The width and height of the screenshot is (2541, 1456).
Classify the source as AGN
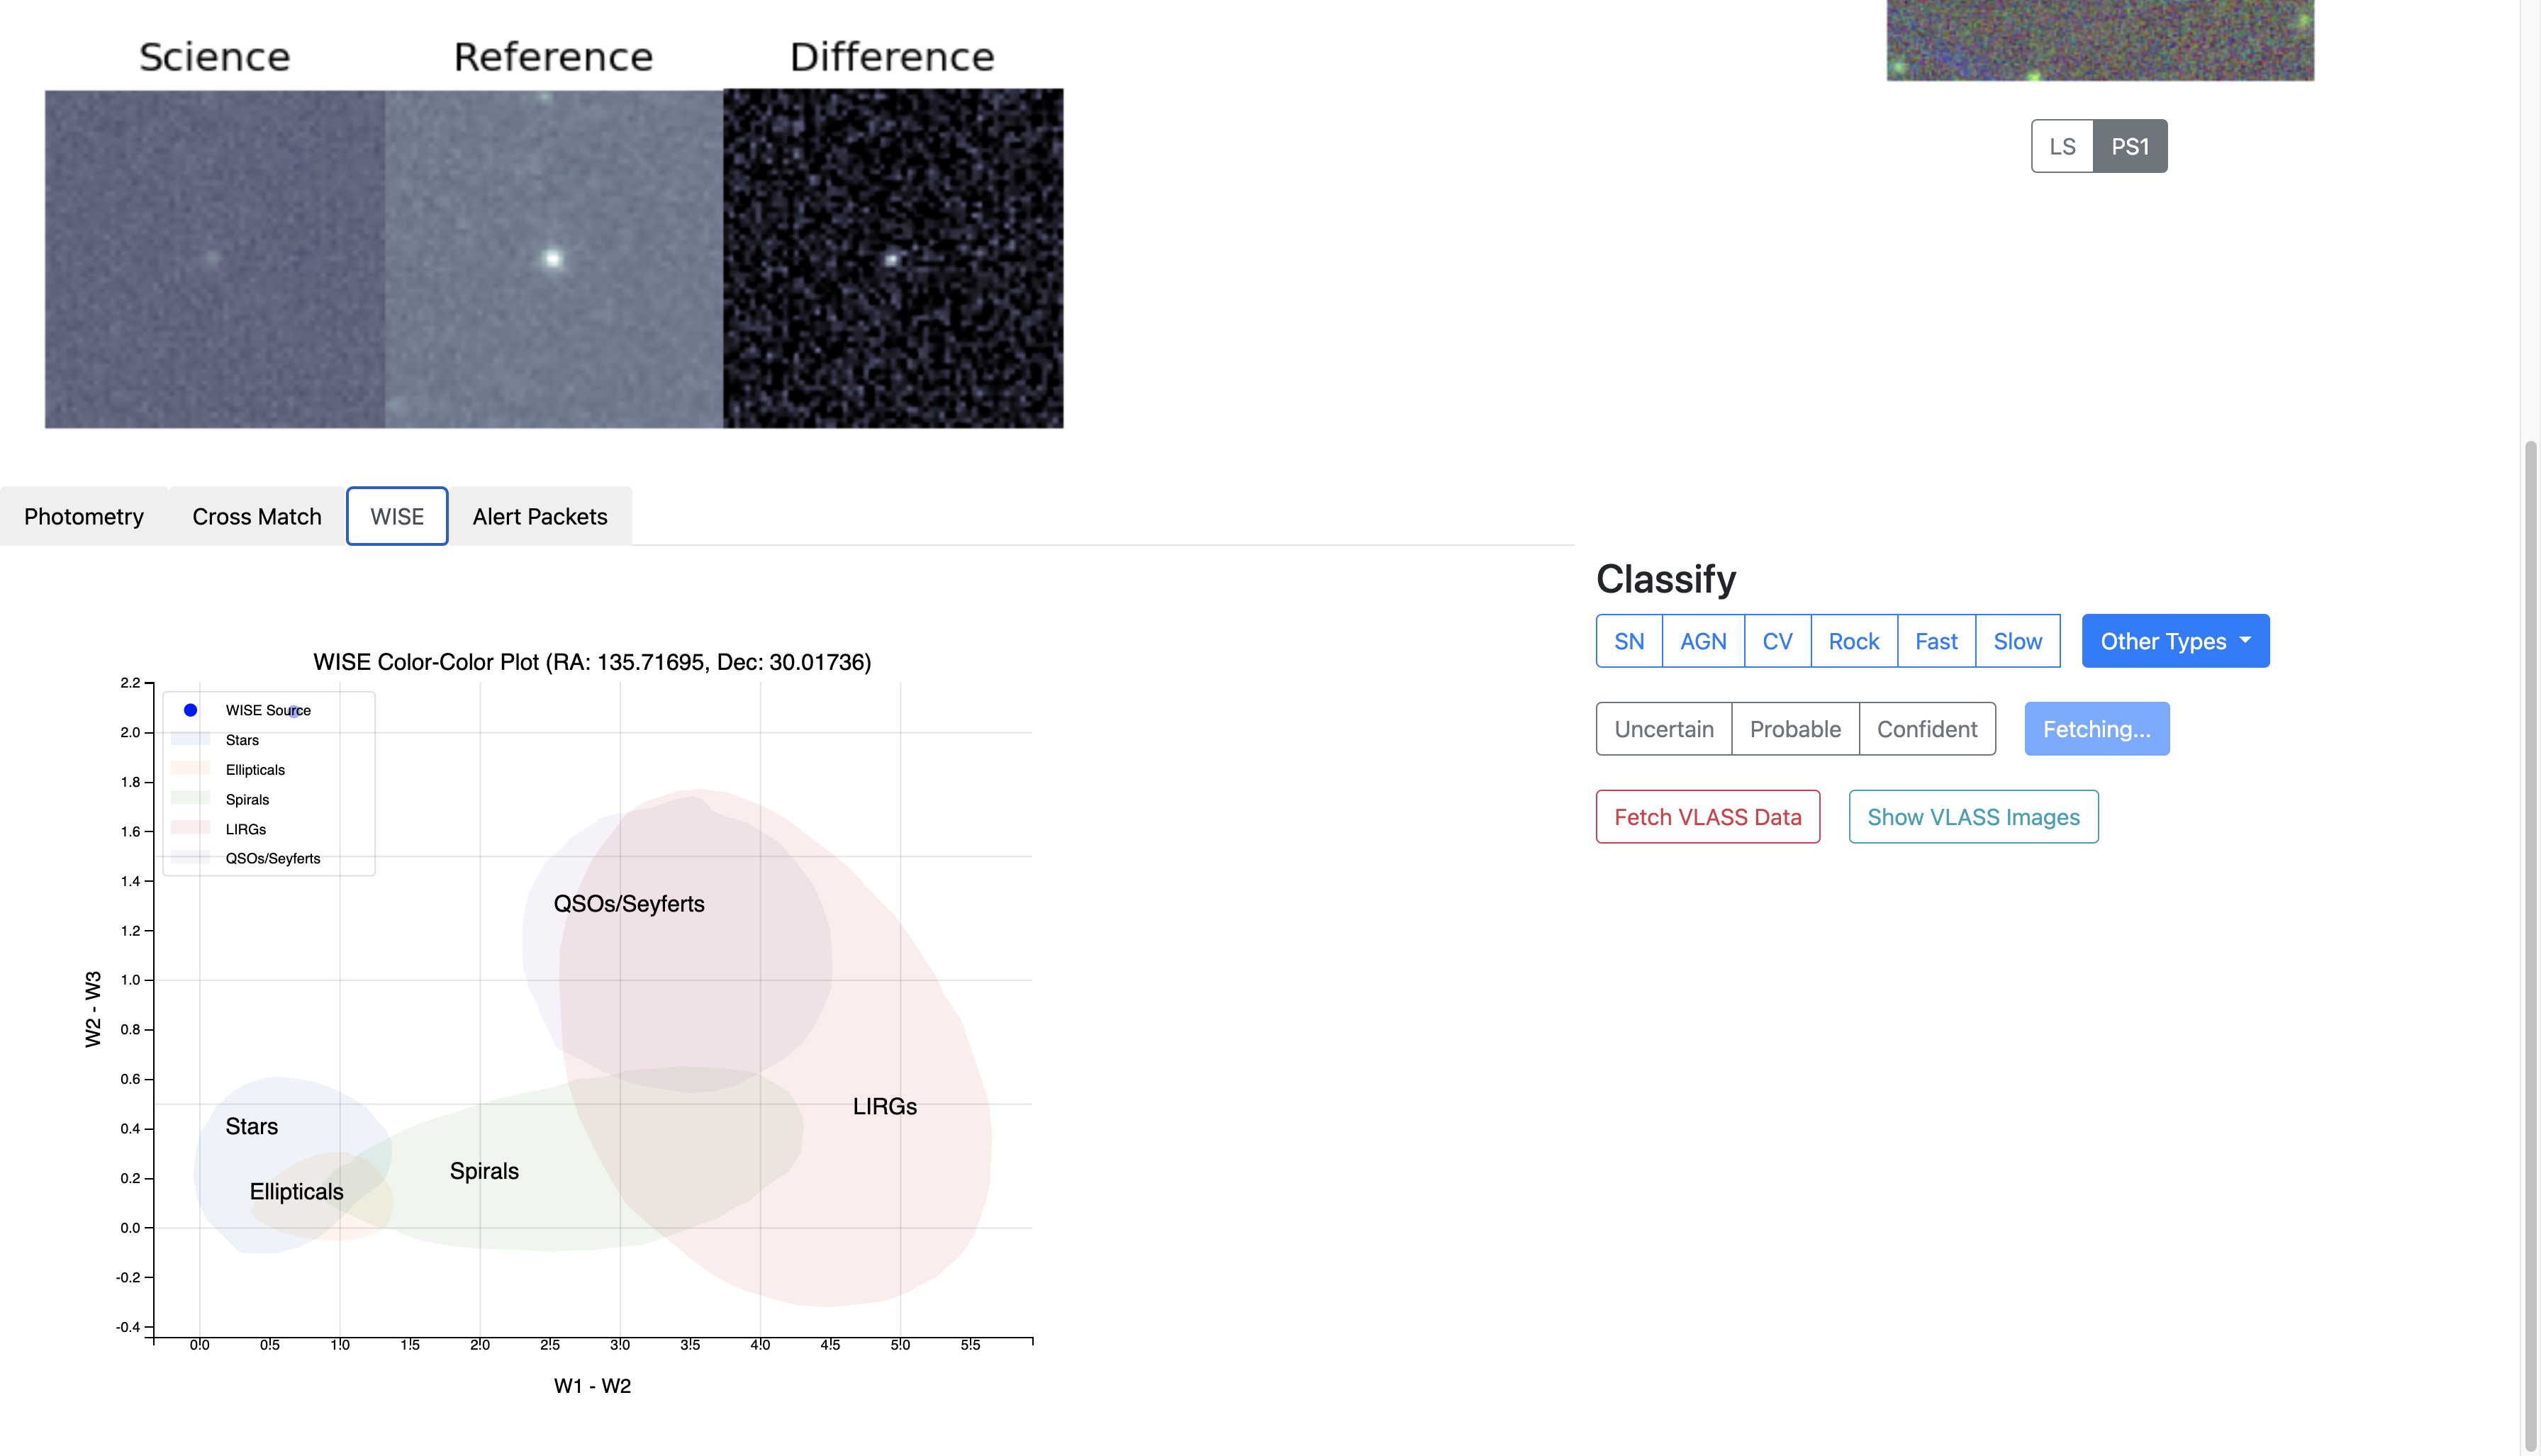coord(1703,641)
